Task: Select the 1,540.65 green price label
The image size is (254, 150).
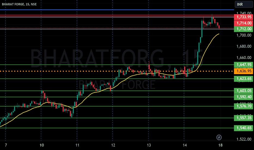Action: [243, 128]
